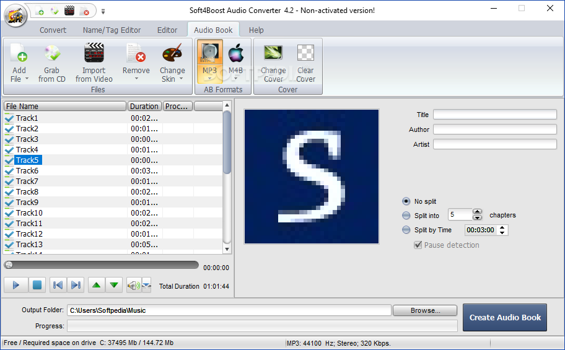Uncheck the Track9 checkbox
The width and height of the screenshot is (565, 350).
9,202
